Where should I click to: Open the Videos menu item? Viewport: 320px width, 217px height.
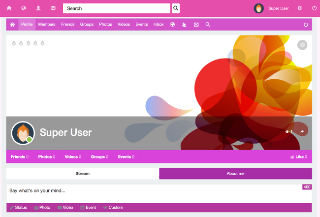click(124, 24)
